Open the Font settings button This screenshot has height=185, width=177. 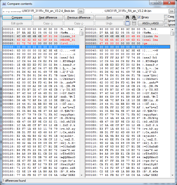point(109,18)
